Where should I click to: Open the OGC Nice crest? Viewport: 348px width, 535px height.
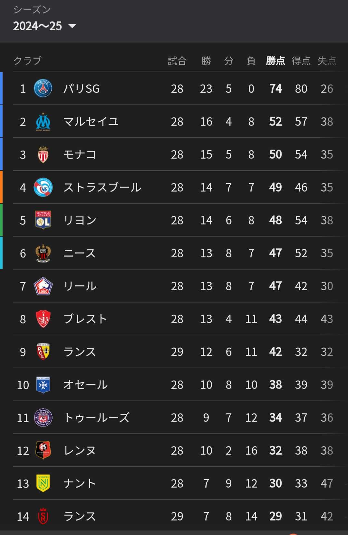43,253
